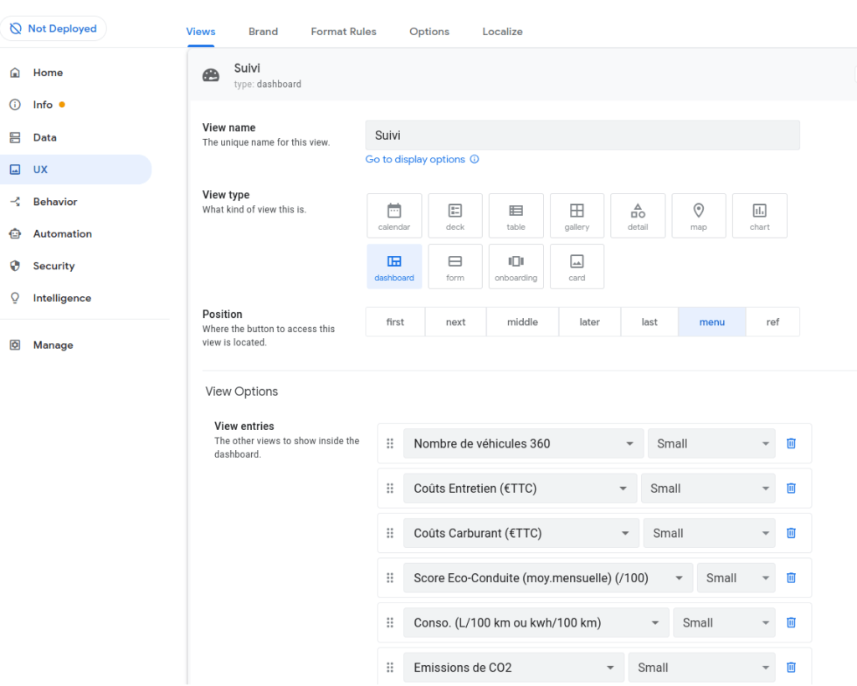Select the detail view type
The height and width of the screenshot is (686, 857).
click(638, 216)
